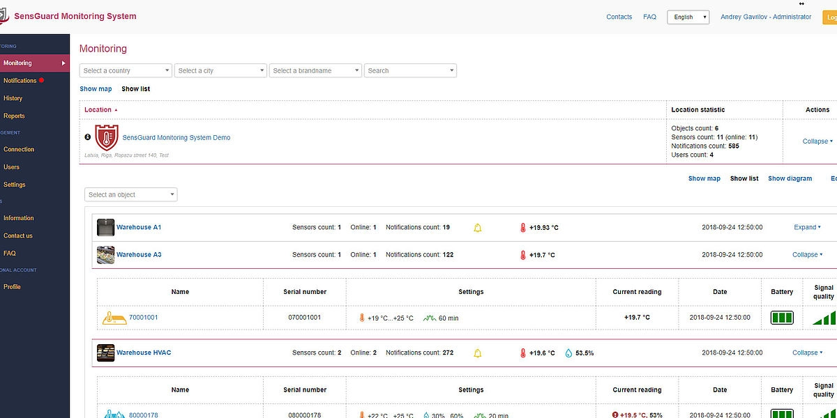The height and width of the screenshot is (418, 837).
Task: Click the Show diagram link
Action: (x=790, y=178)
